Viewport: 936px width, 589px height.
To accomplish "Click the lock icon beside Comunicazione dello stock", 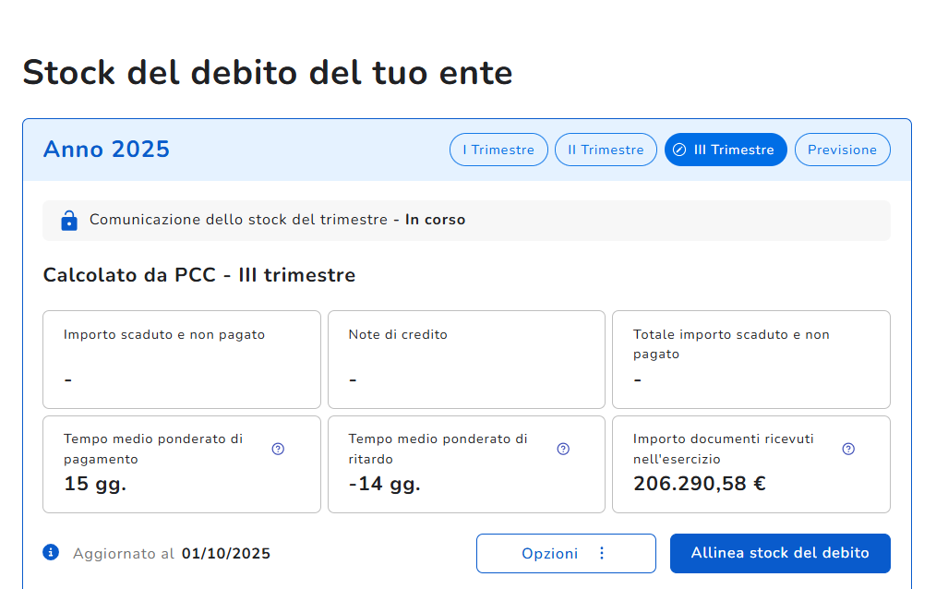I will click(68, 221).
